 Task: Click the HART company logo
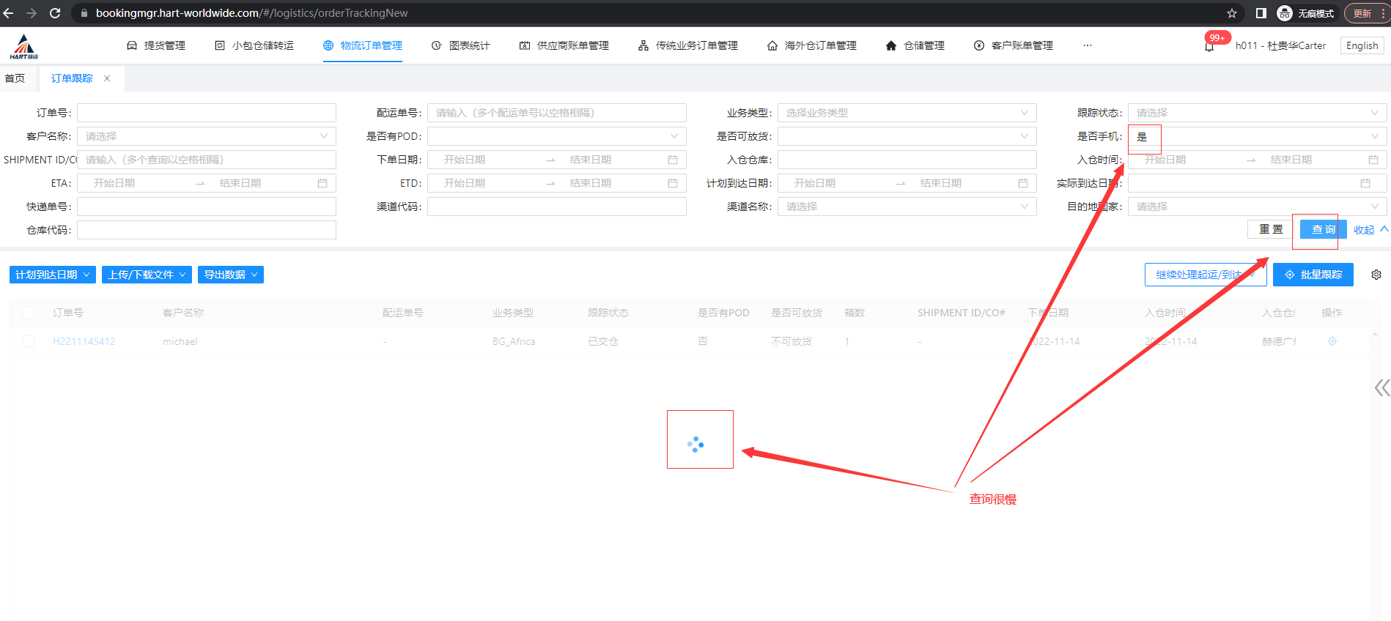pyautogui.click(x=23, y=46)
